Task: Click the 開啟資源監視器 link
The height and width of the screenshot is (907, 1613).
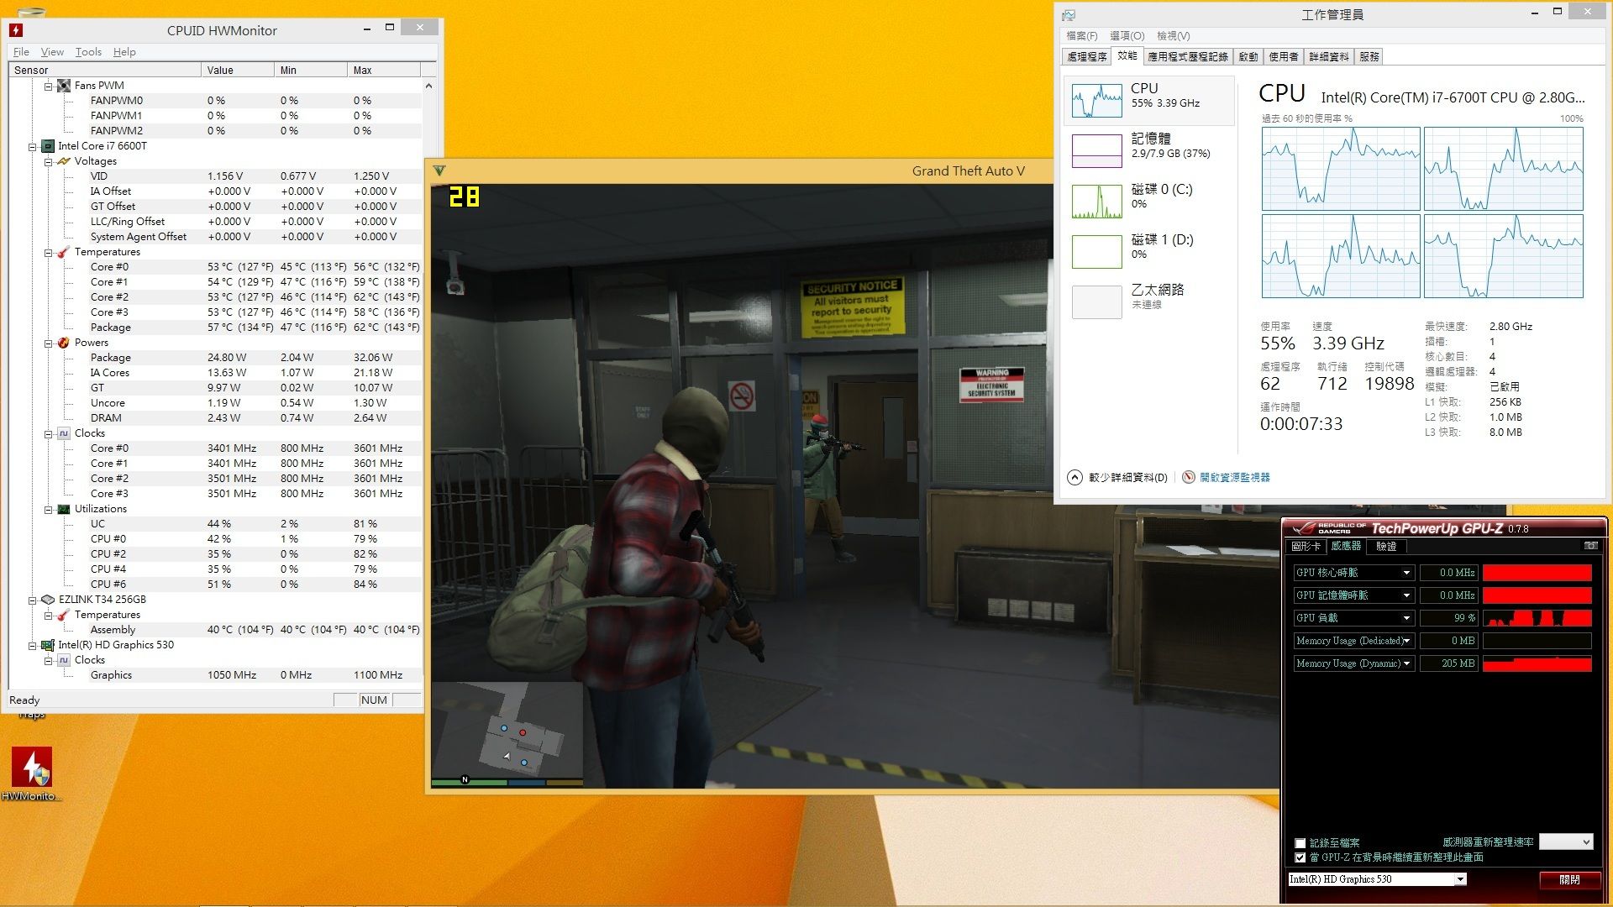Action: [x=1234, y=478]
